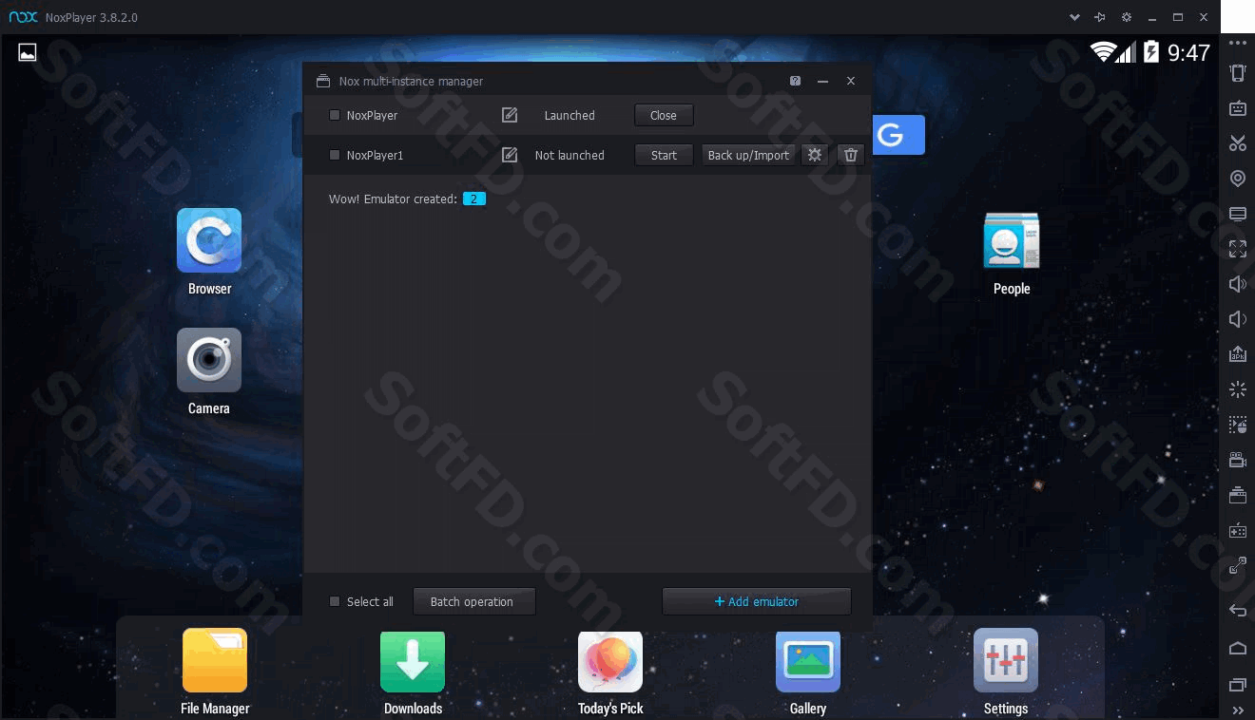Open controller gamepad settings icon

pyautogui.click(x=1237, y=530)
